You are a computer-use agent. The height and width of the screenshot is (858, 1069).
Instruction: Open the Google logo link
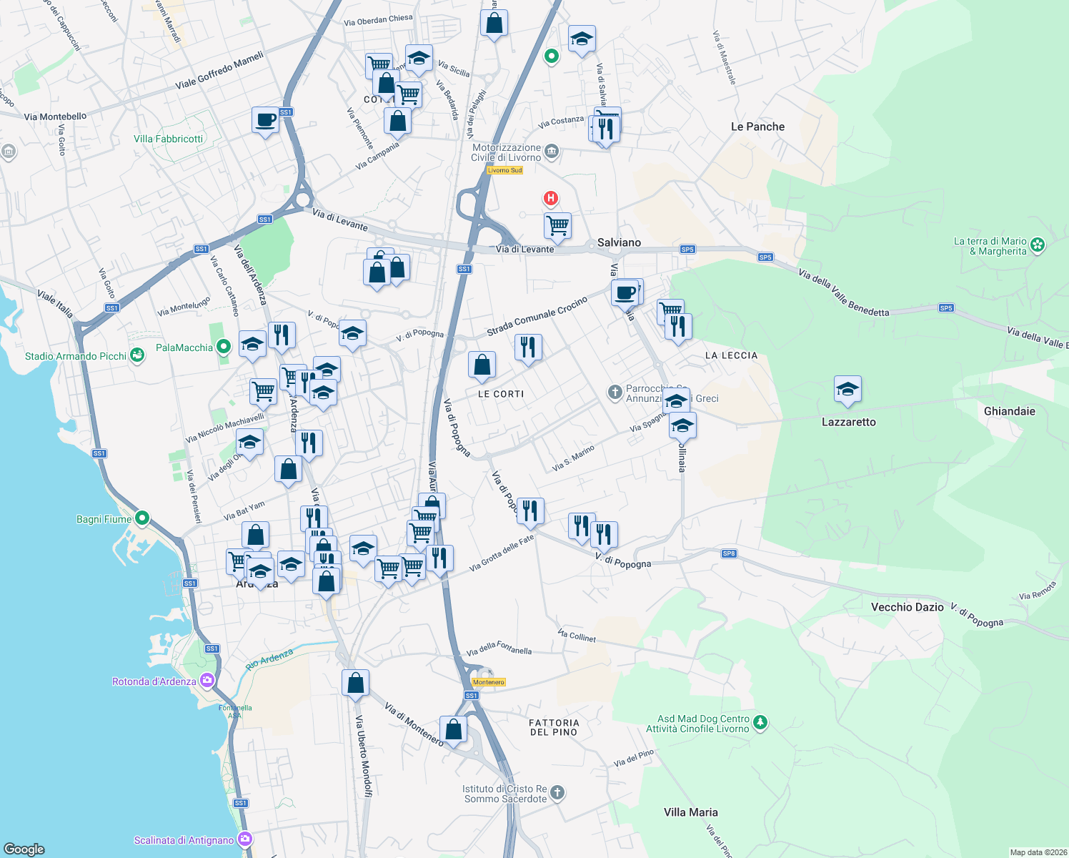point(25,848)
